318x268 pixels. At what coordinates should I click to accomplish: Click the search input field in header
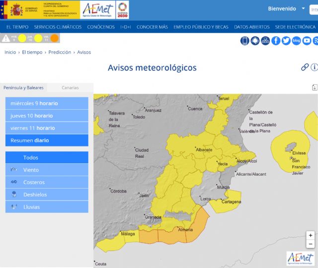tap(314, 9)
